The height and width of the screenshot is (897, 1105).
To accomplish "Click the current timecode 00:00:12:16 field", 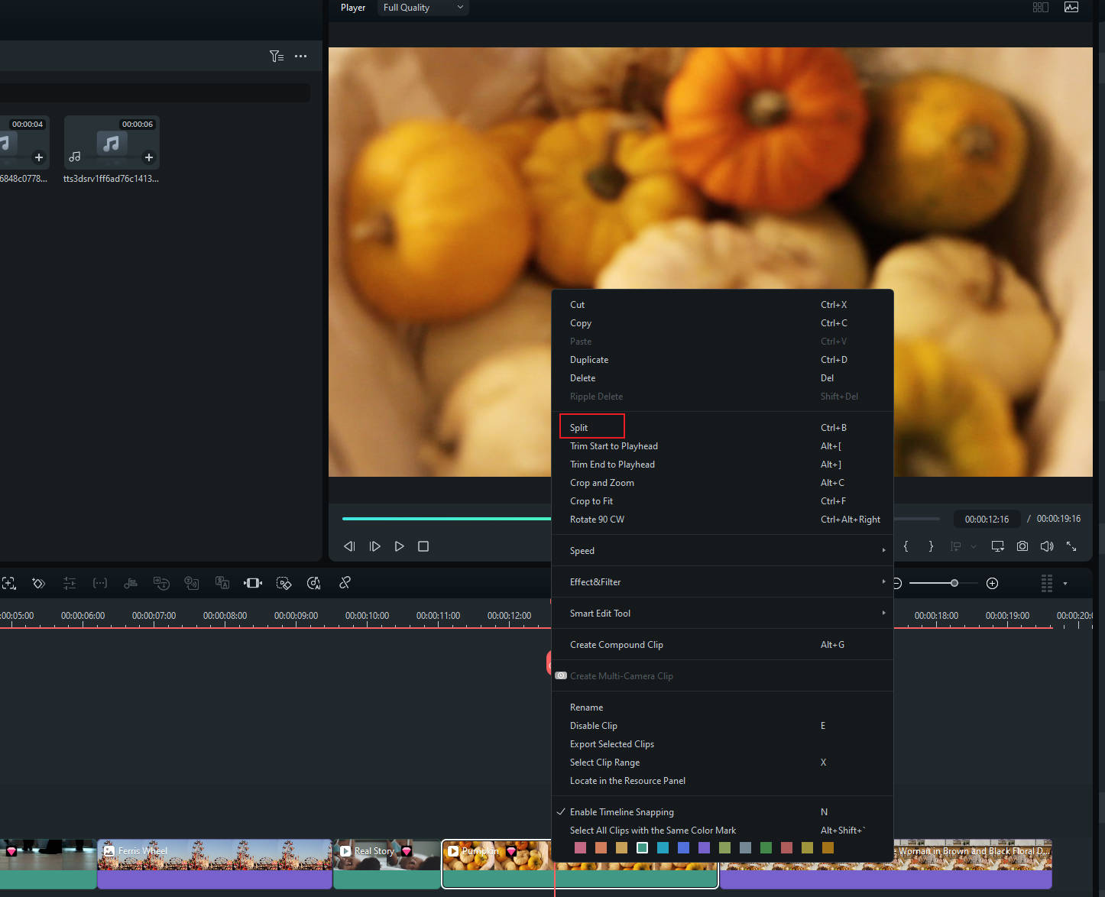I will click(x=987, y=520).
